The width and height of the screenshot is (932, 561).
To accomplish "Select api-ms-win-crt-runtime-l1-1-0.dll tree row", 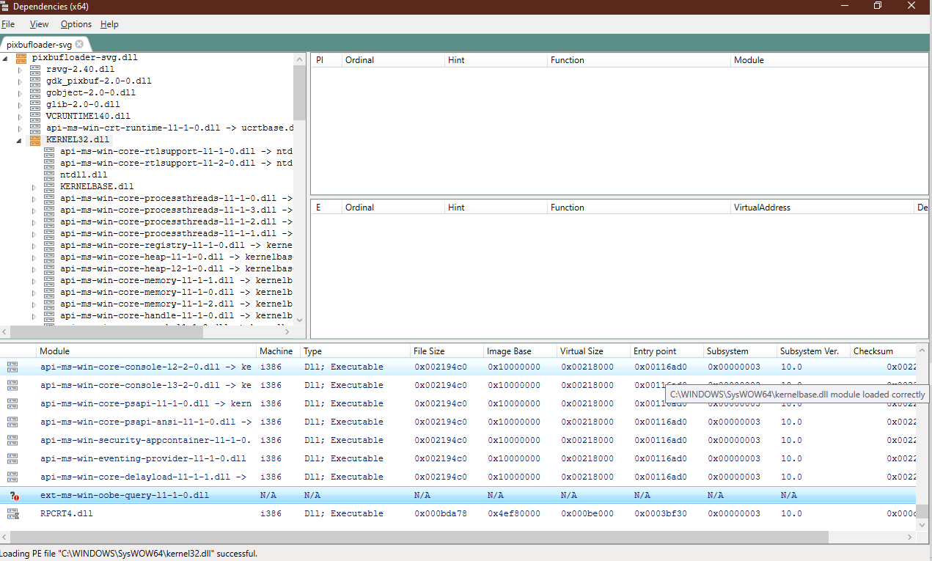I will (x=169, y=128).
